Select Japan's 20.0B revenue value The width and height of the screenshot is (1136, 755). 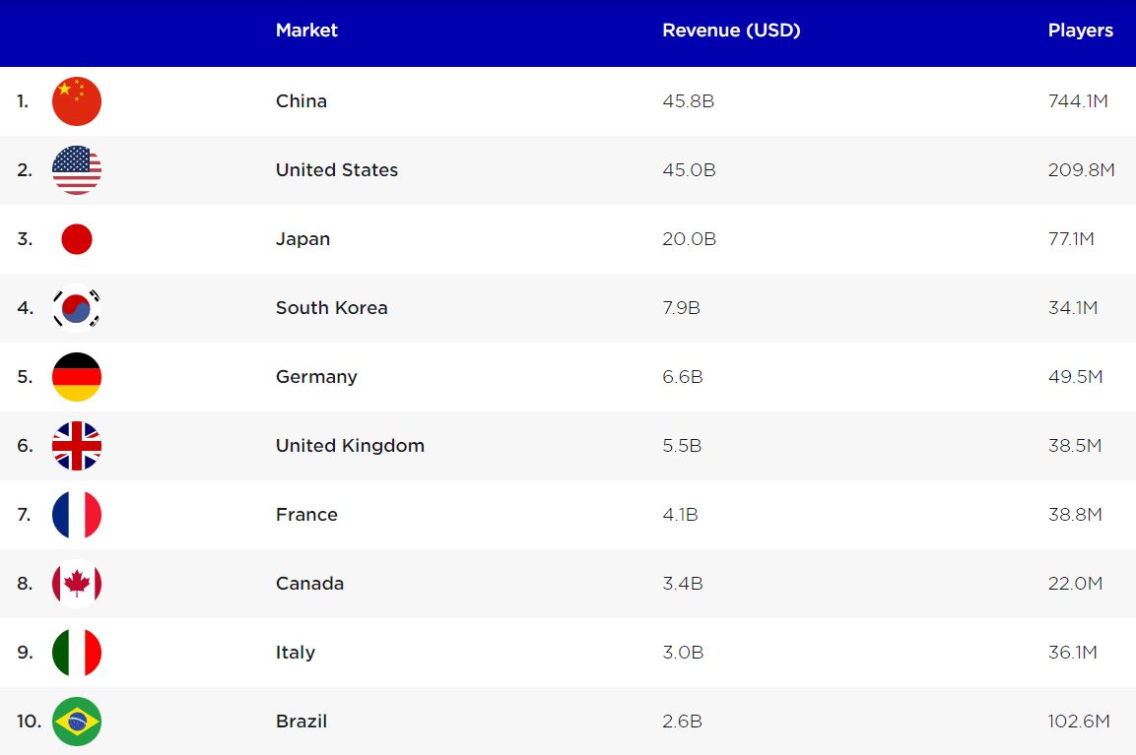[x=689, y=239]
